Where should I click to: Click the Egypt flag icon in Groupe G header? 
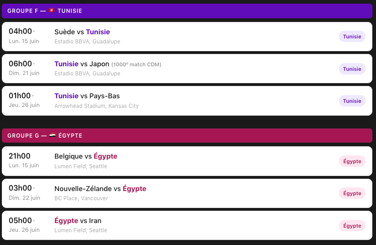[52, 135]
